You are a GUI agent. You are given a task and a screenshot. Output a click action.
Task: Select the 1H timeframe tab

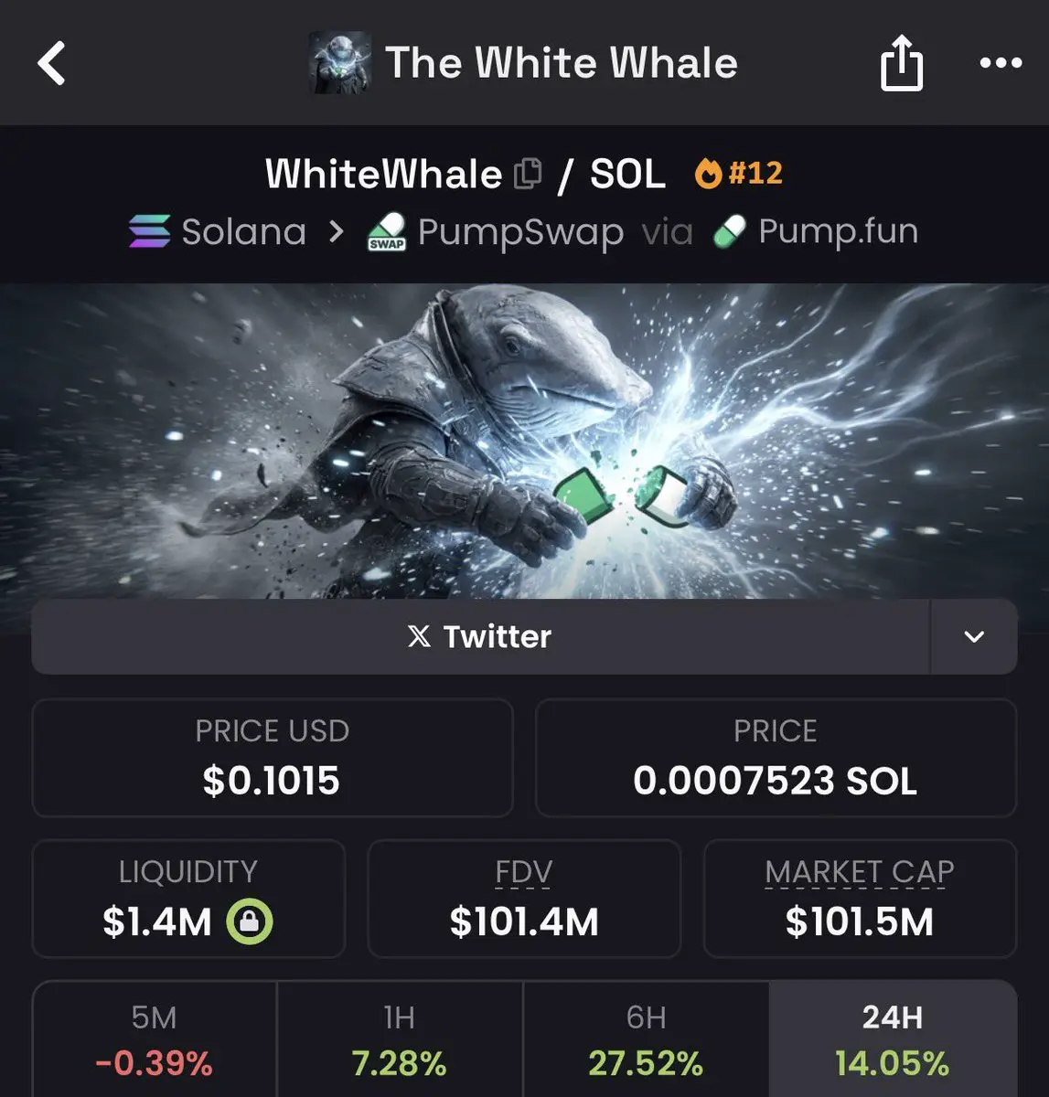400,1040
